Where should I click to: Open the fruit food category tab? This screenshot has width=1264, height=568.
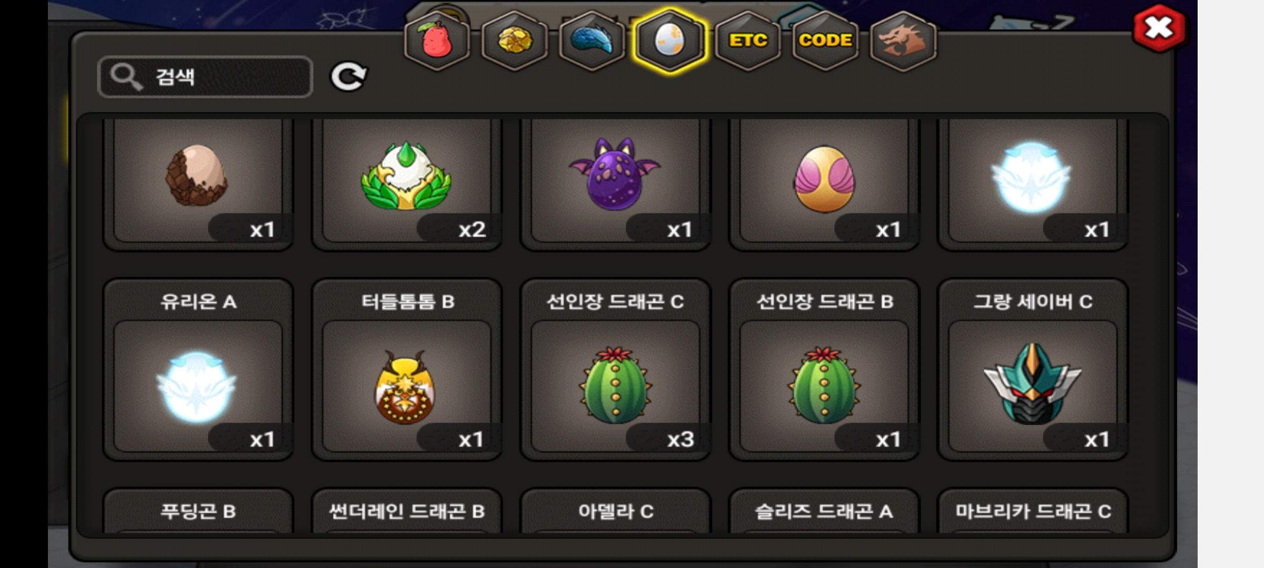coord(437,40)
